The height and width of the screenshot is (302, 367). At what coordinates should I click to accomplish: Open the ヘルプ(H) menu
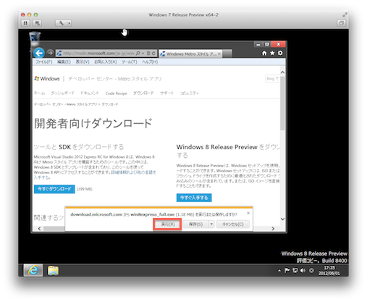point(150,62)
